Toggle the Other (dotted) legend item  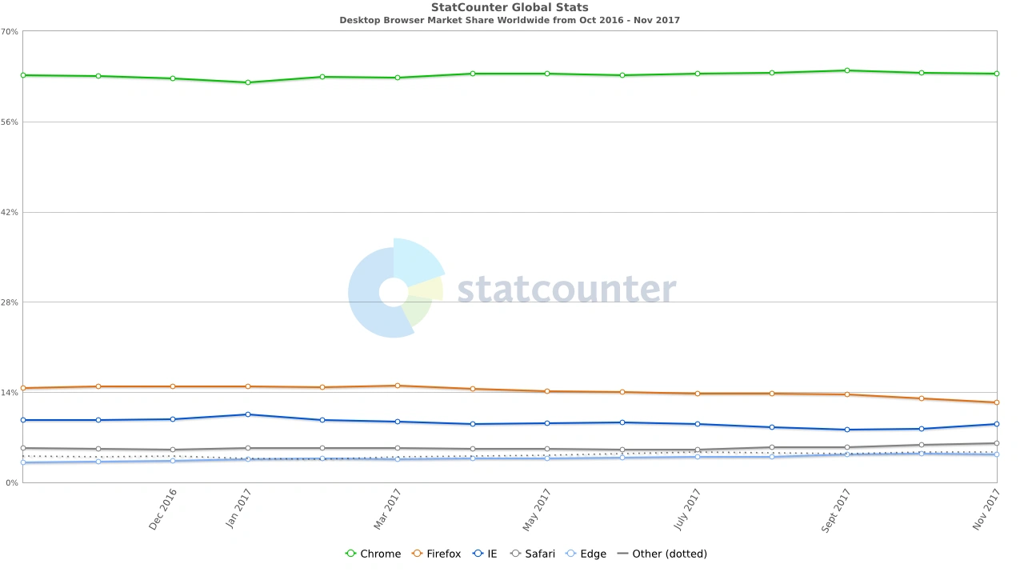coord(662,554)
